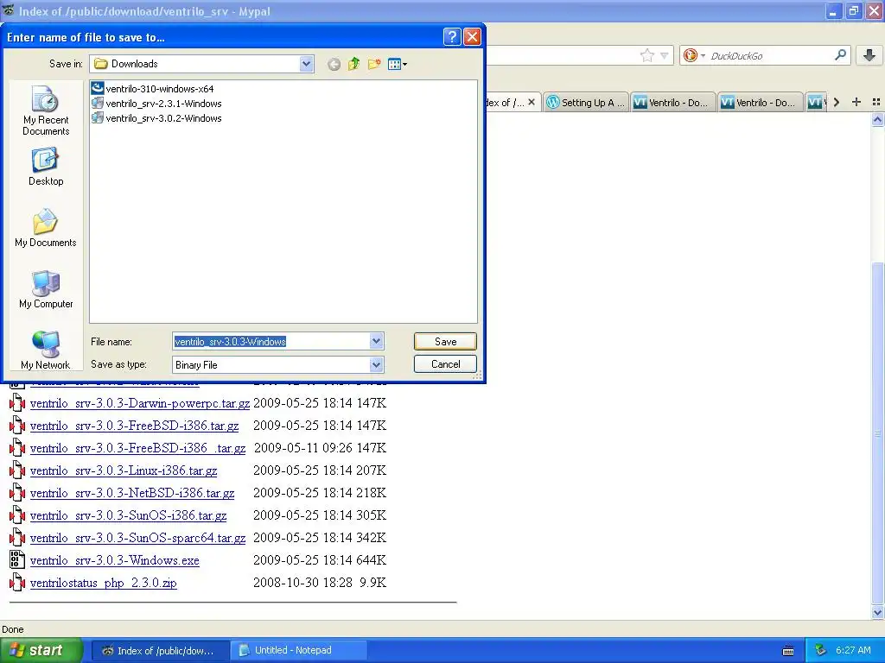This screenshot has height=663, width=885.
Task: Click the 6:27 AM taskbar clock
Action: (853, 650)
